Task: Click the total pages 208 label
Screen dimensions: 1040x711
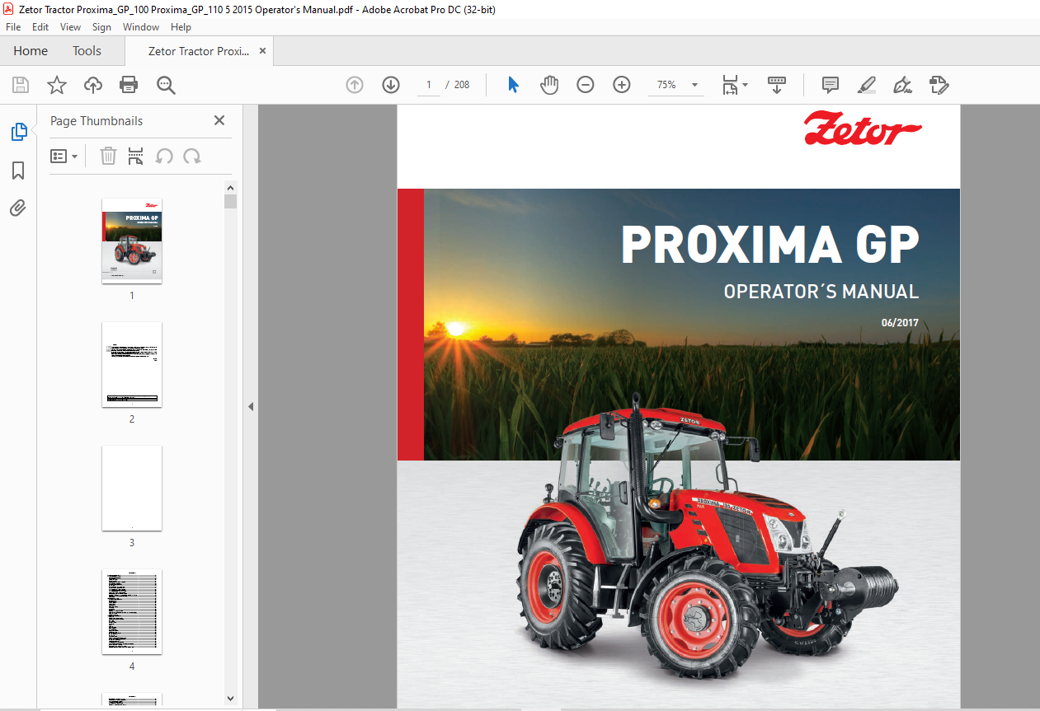Action: pos(462,85)
